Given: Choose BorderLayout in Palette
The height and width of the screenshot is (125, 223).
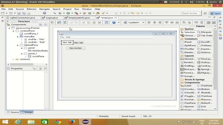Looking at the screenshot, I should [x=188, y=62].
